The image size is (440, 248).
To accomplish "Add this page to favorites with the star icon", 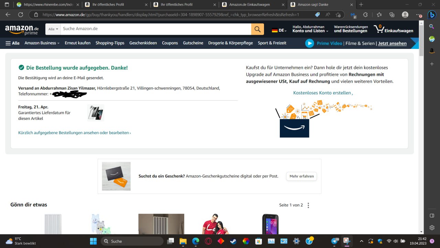I will [x=338, y=15].
